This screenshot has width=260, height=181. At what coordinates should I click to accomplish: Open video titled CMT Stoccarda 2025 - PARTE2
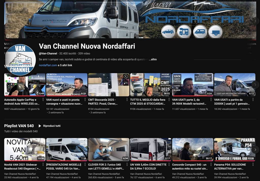(x=103, y=102)
